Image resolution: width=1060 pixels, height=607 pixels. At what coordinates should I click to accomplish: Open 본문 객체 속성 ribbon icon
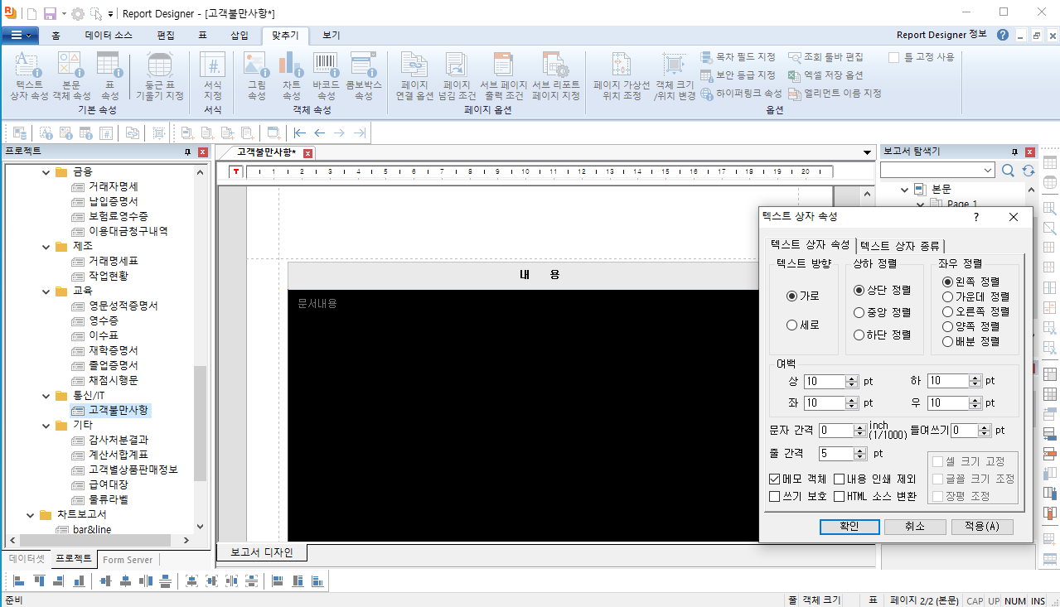pyautogui.click(x=71, y=75)
